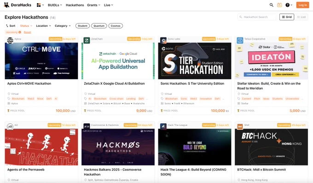This screenshot has width=313, height=183.
Task: Click the Innovation tag on Sonic card
Action: [205, 99]
